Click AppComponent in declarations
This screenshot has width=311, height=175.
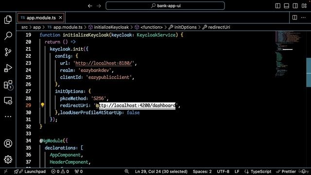(x=65, y=155)
